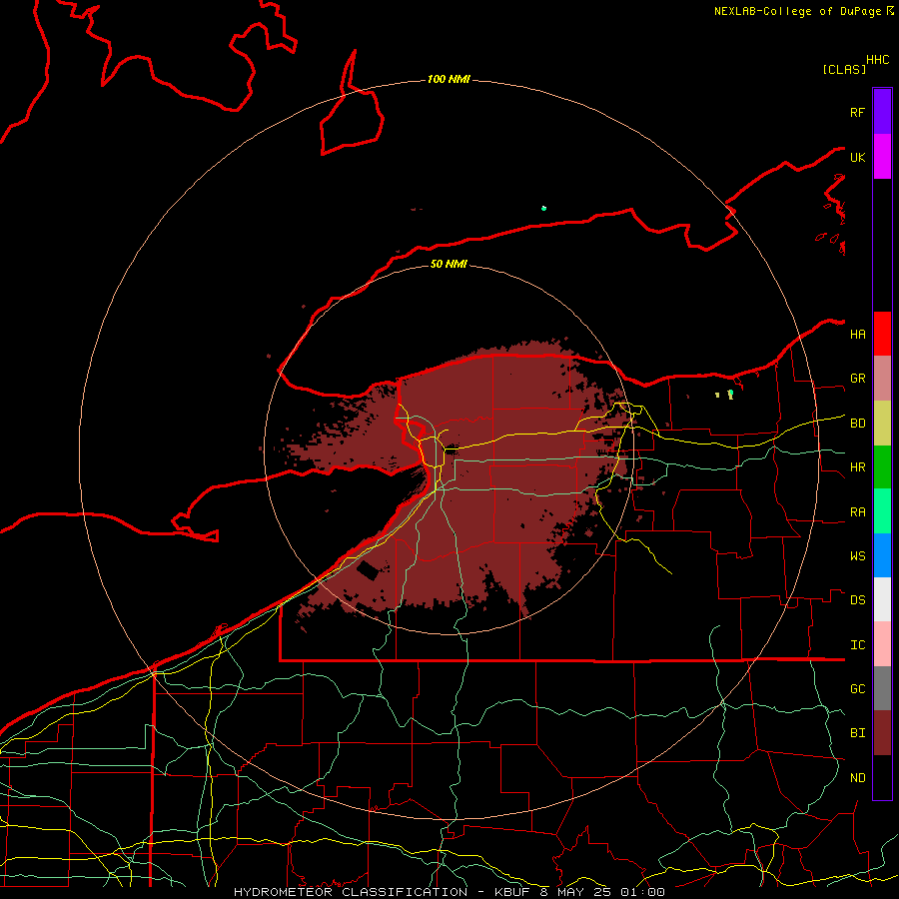Select the WS blue legend swatch
This screenshot has height=899, width=899.
pyautogui.click(x=882, y=555)
